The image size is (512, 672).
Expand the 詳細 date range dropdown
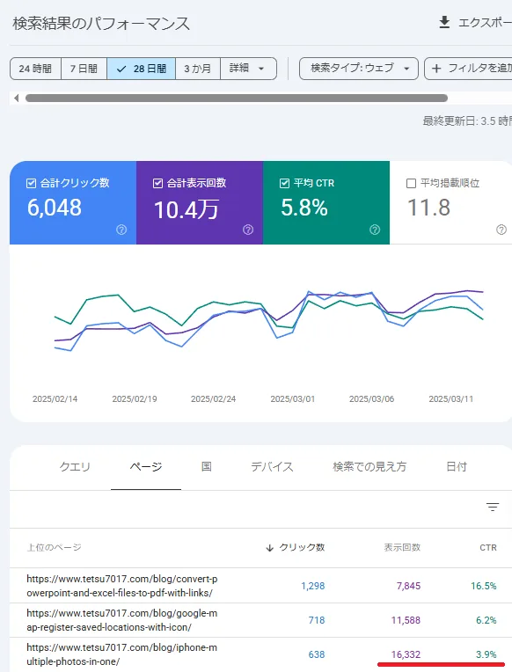point(248,69)
